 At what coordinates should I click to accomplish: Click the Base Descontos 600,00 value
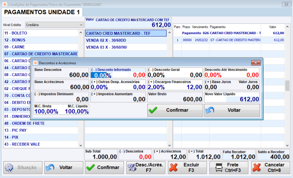79,75
